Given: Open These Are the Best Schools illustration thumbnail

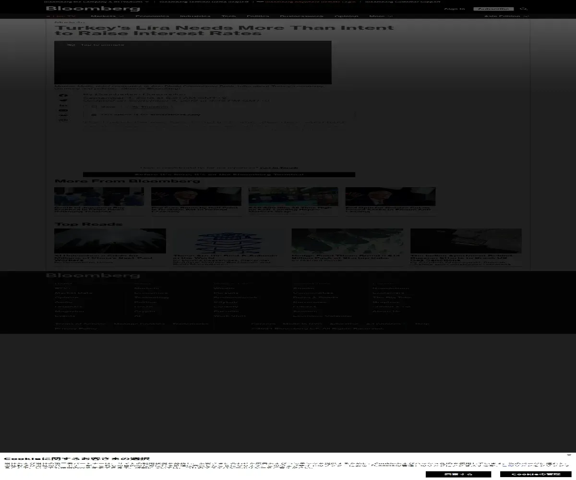Looking at the screenshot, I should click(x=229, y=240).
